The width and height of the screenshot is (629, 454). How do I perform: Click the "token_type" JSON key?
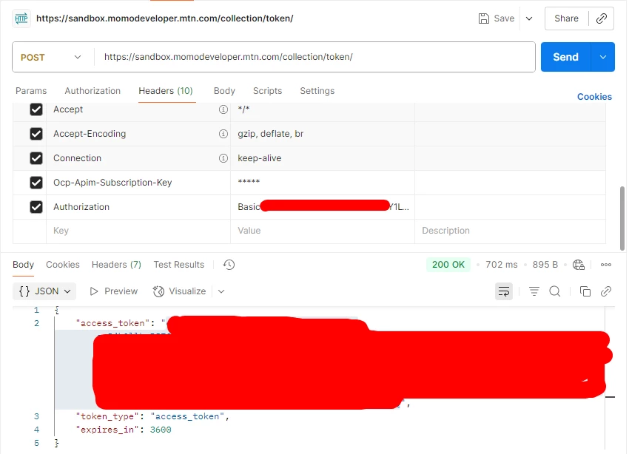coord(107,417)
